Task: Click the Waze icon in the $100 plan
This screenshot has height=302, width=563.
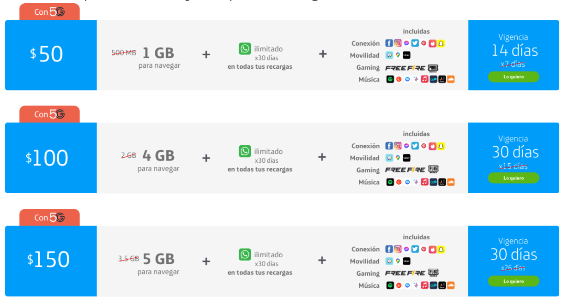Action: [389, 158]
